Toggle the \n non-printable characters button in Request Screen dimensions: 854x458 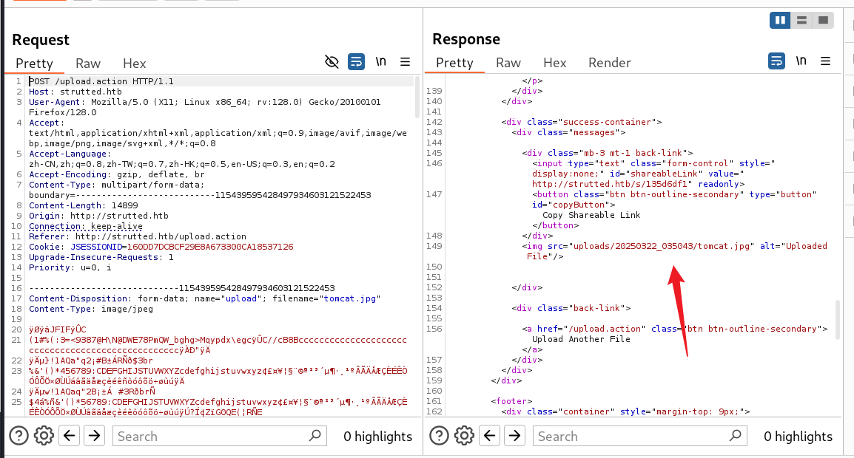click(x=380, y=62)
